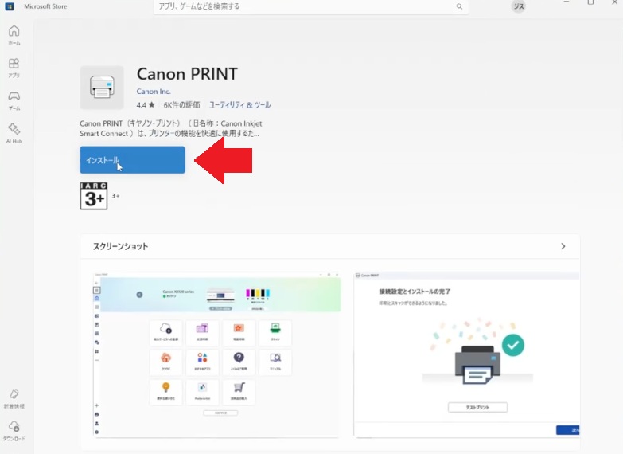Click the IARC 3+ rating badge
Image resolution: width=623 pixels, height=454 pixels.
94,196
